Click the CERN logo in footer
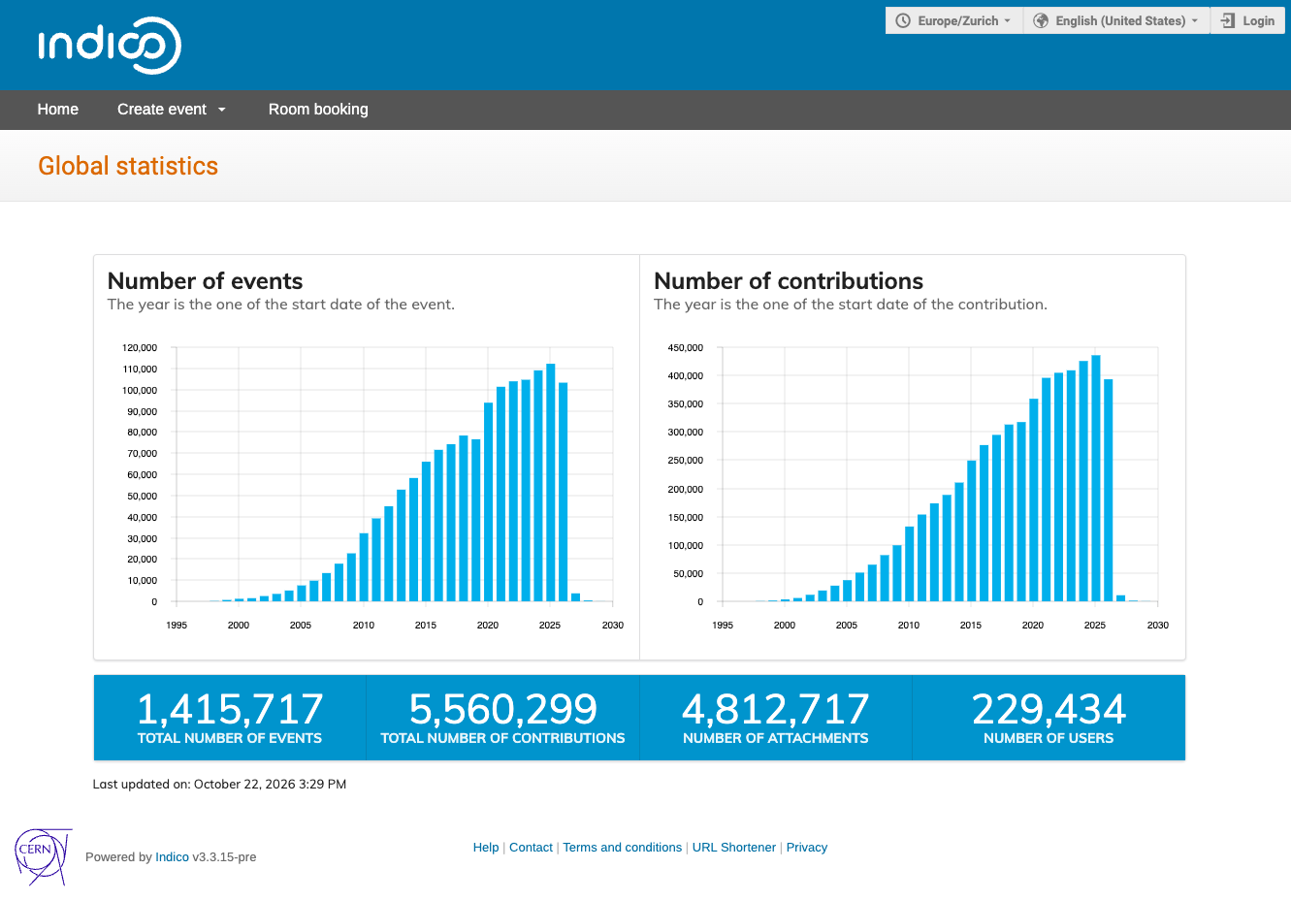The width and height of the screenshot is (1291, 901). click(44, 856)
